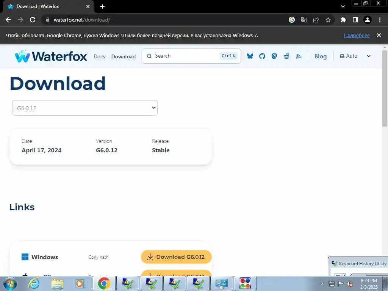The height and width of the screenshot is (291, 388).
Task: Open Waterfox Reddit icon
Action: click(286, 56)
